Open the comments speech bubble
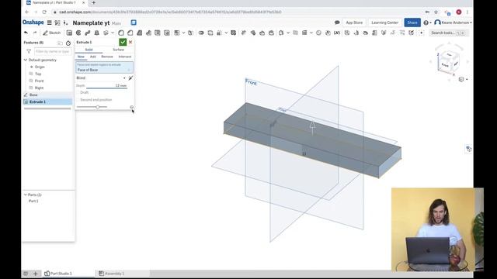Screen dimensions: 497x279 (337, 22)
